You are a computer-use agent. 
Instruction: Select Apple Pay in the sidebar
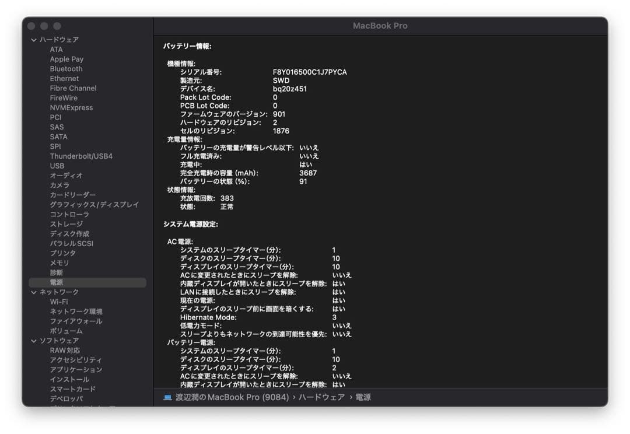66,59
